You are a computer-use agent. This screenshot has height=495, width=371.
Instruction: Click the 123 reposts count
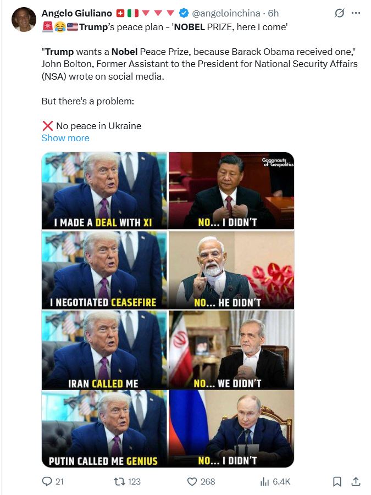pos(134,481)
